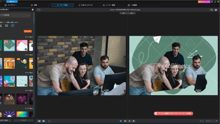Viewport: 220px width, 124px height.
Task: Click the red premium badge on panel header
Action: coord(33,10)
